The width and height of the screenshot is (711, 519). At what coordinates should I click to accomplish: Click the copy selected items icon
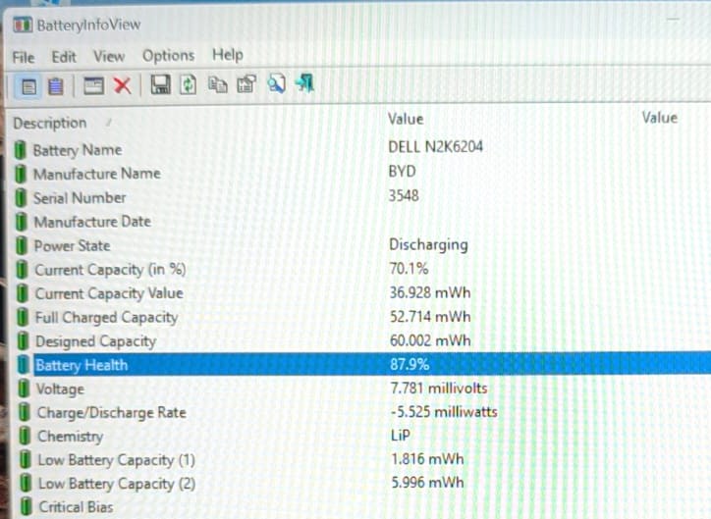(x=218, y=84)
